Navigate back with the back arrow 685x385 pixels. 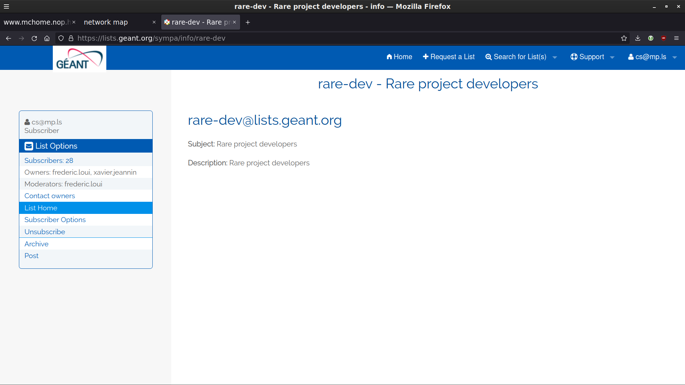[9, 38]
